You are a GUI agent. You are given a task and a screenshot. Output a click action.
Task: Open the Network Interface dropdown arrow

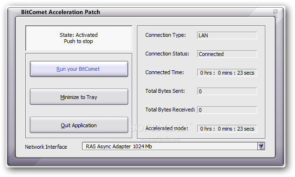coord(261,146)
